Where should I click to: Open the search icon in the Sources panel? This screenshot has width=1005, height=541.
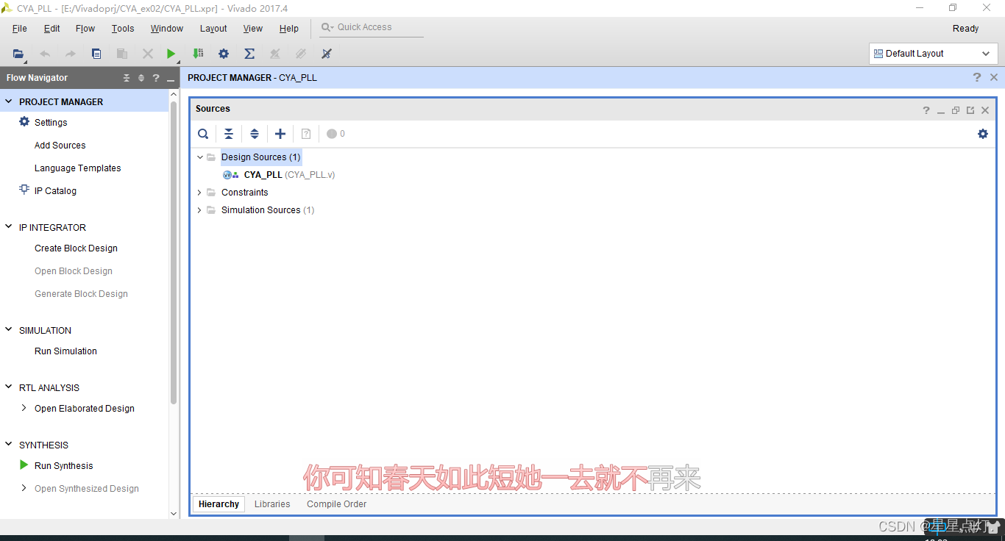click(x=203, y=133)
